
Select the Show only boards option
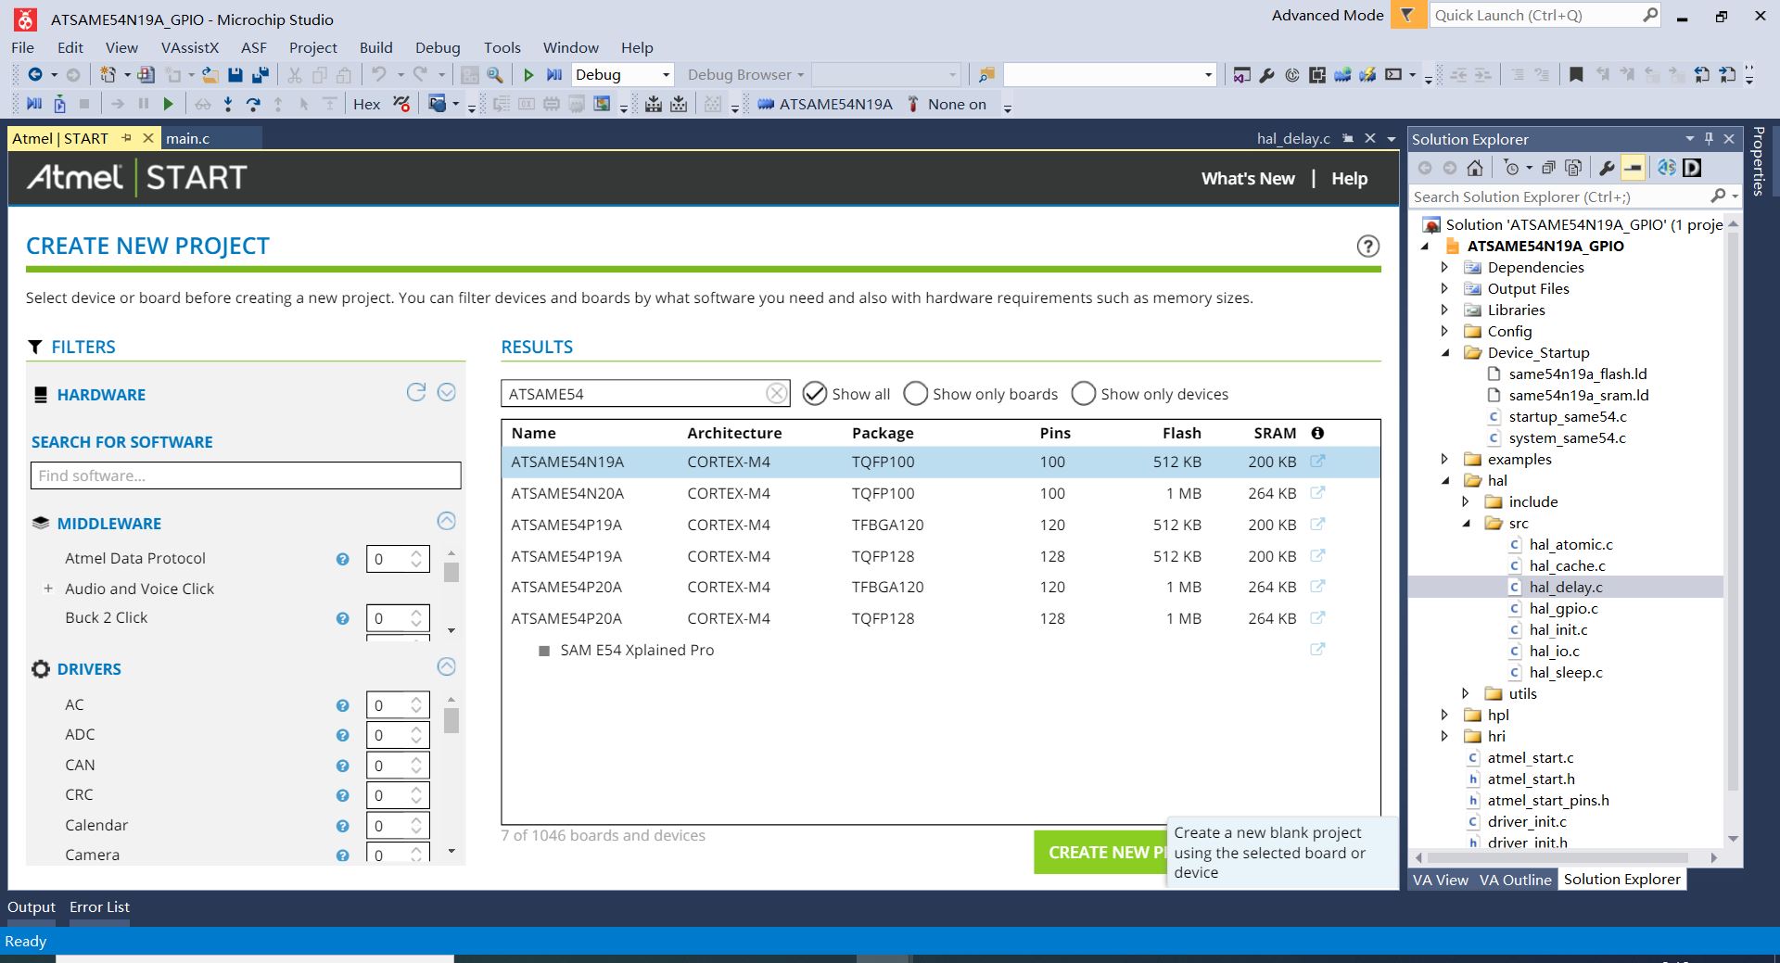point(981,394)
